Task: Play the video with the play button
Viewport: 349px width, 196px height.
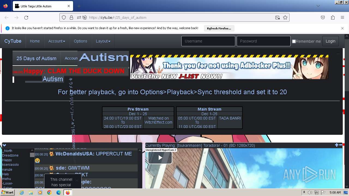Action: (x=160, y=157)
